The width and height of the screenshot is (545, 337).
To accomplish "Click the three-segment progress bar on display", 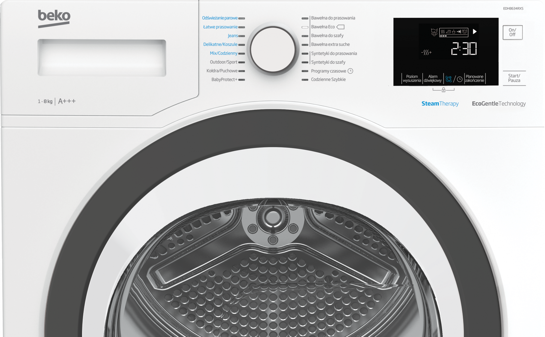I will [x=443, y=36].
